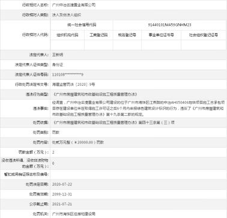Select the confiscated amount value 0
The height and width of the screenshot is (218, 227).
coord(53,163)
